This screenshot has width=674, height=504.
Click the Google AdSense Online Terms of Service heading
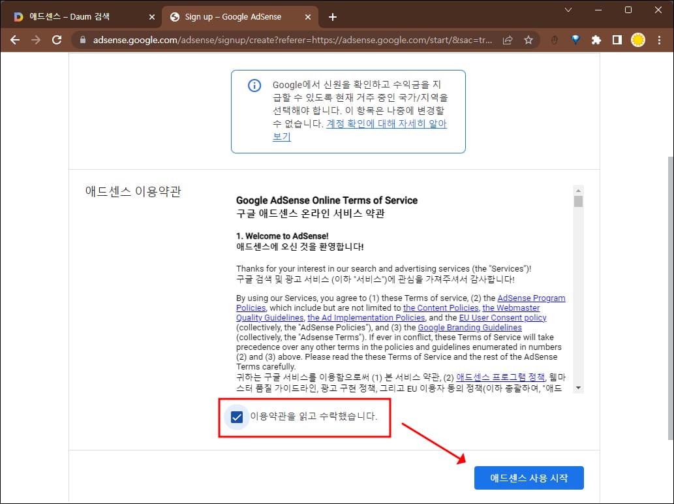327,200
